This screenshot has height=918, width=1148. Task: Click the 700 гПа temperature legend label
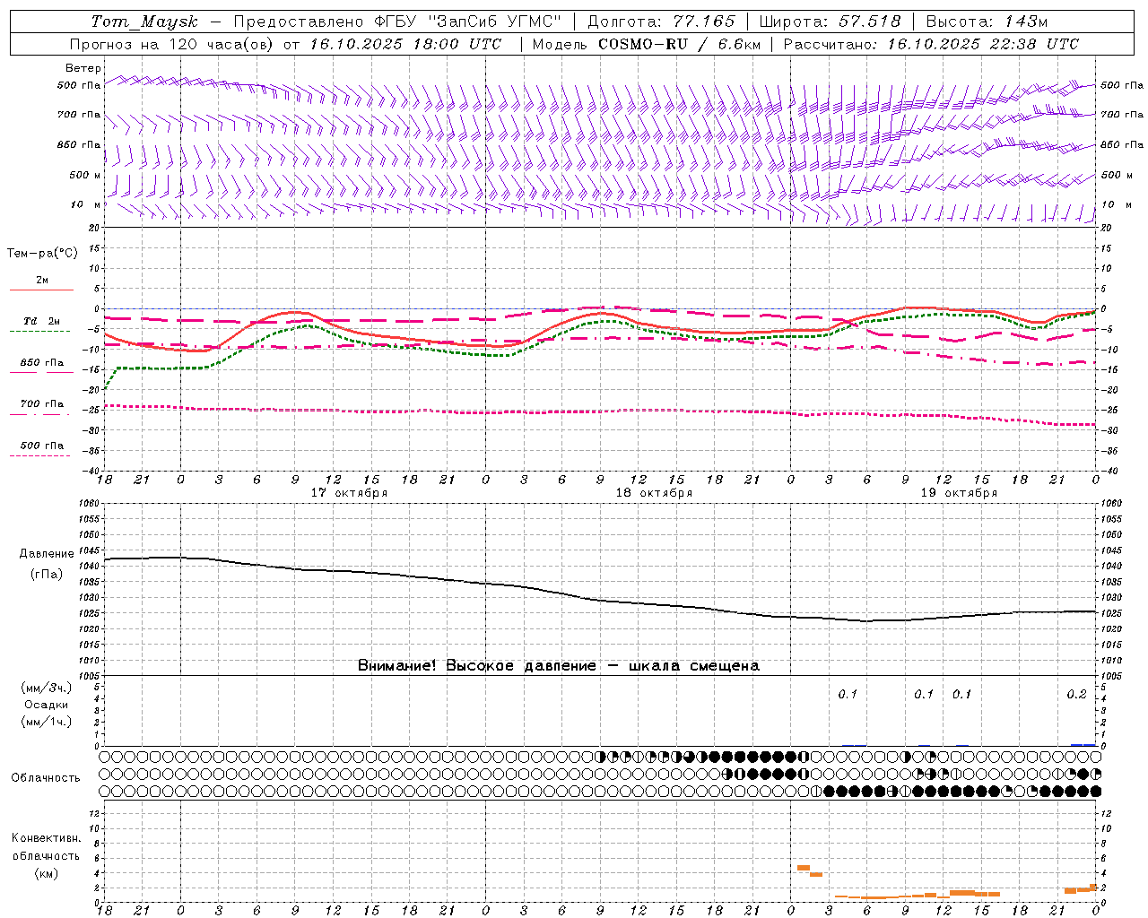coord(42,404)
